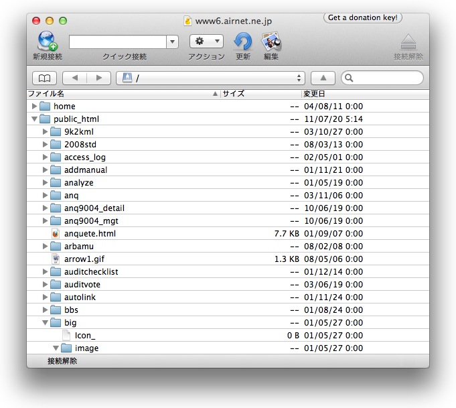The image size is (456, 408).
Task: Sort by the ファイル名 column header
Action: (x=123, y=94)
